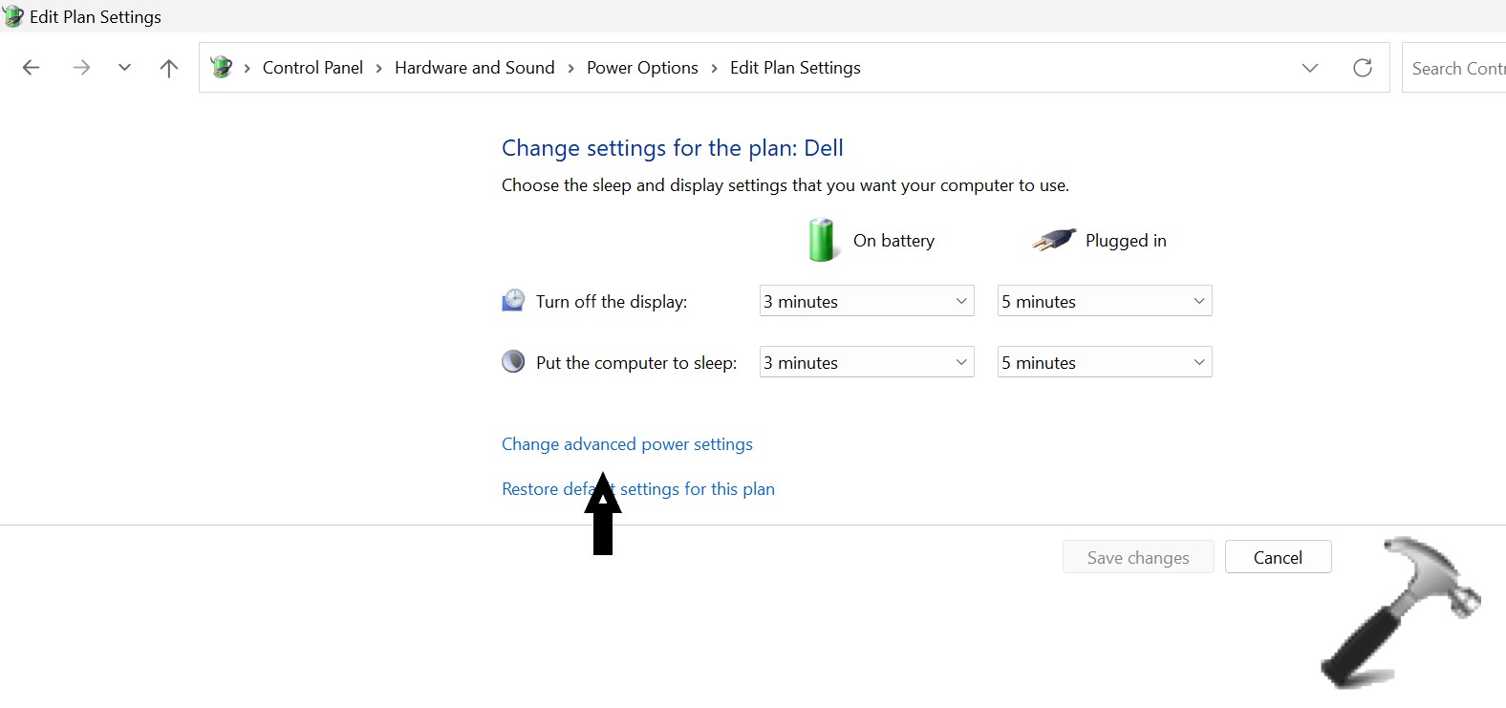The width and height of the screenshot is (1506, 708).
Task: Expand chevron before Control Panel breadcrumb
Action: pos(247,68)
